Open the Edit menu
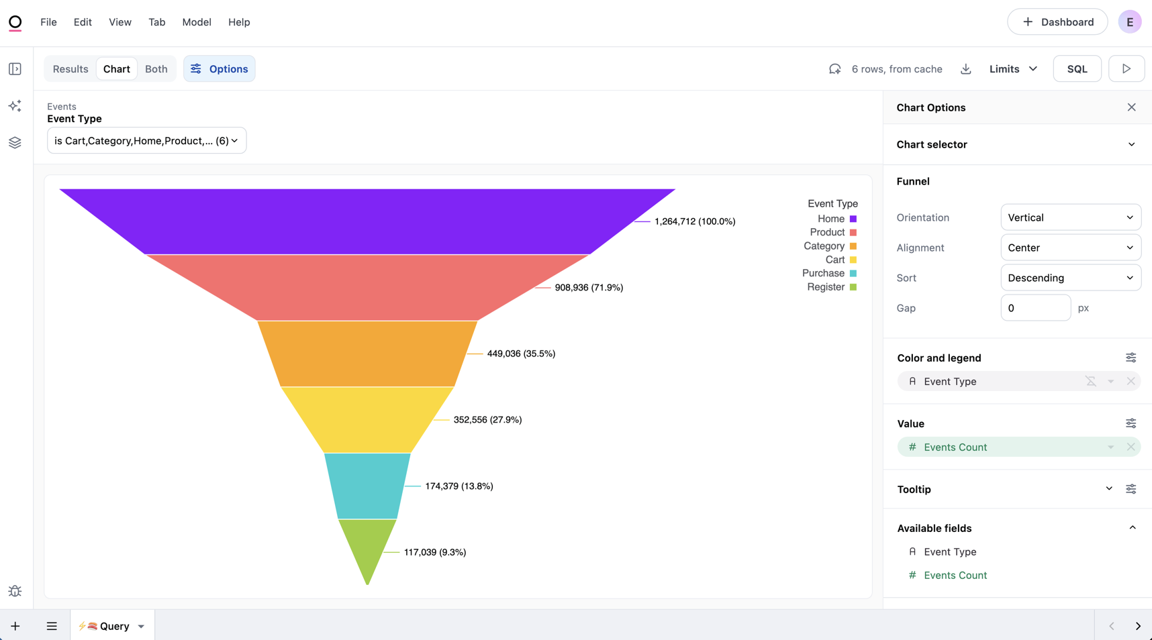This screenshot has height=640, width=1152. [x=83, y=22]
